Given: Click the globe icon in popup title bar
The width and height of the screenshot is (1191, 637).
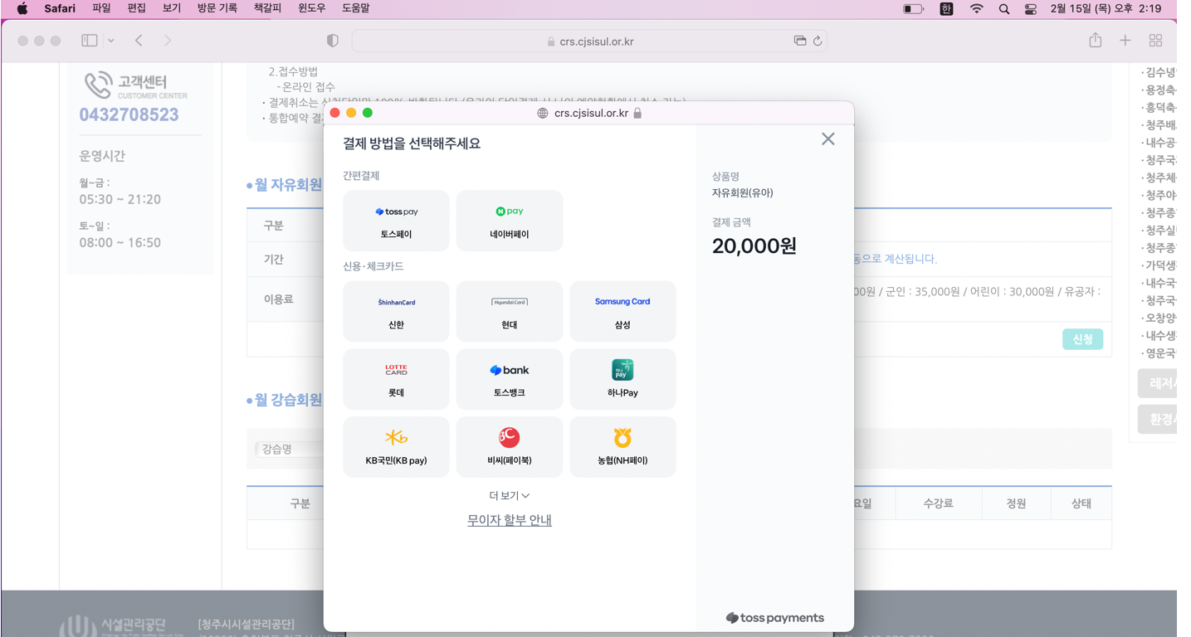Looking at the screenshot, I should click(543, 113).
